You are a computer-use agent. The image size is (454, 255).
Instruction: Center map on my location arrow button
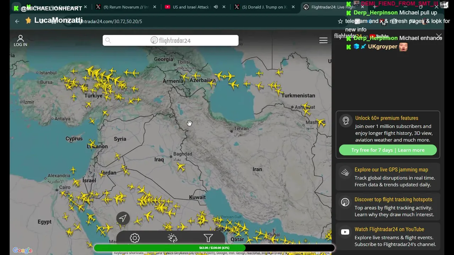coord(123,218)
